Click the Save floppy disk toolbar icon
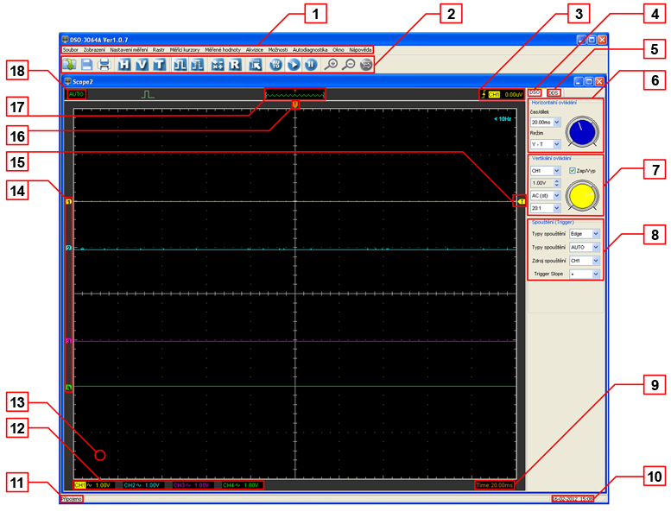Screen dimensions: 671x518 [86, 65]
